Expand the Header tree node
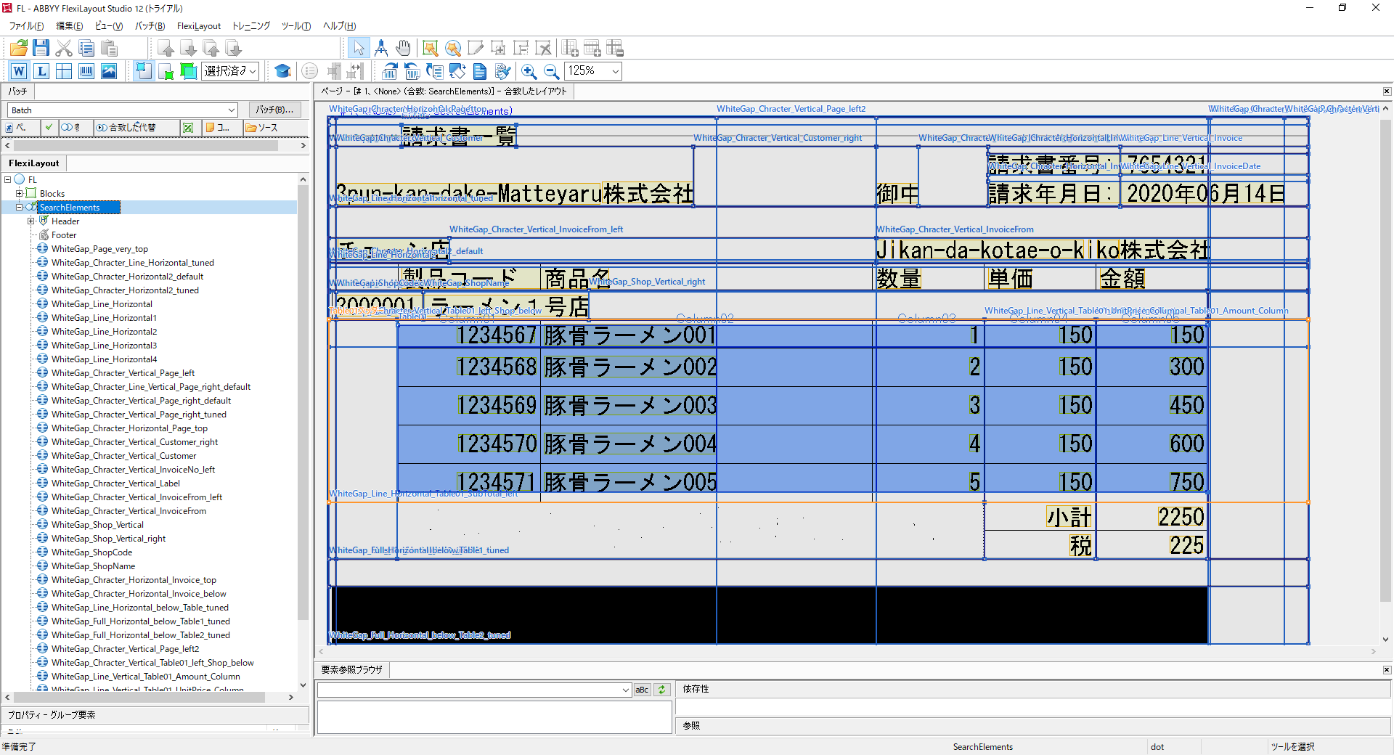This screenshot has height=755, width=1394. click(x=31, y=221)
